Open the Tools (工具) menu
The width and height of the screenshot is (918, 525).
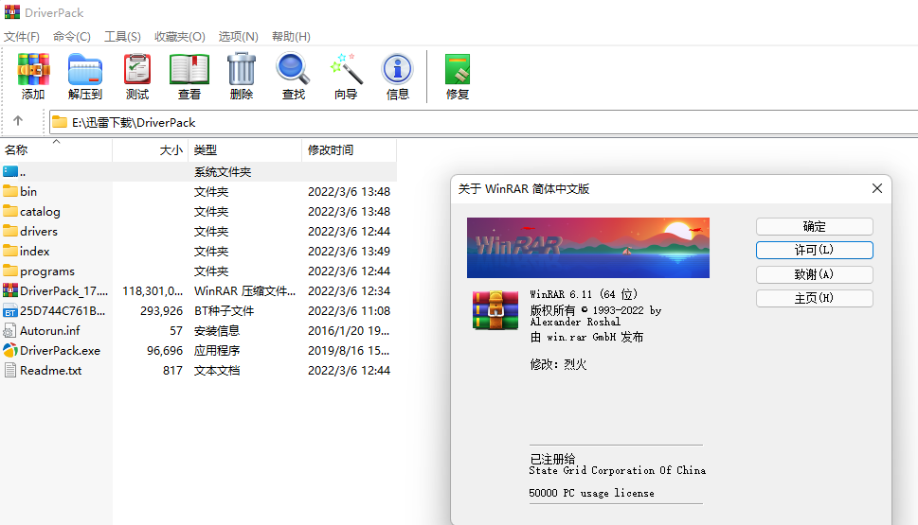(x=122, y=36)
